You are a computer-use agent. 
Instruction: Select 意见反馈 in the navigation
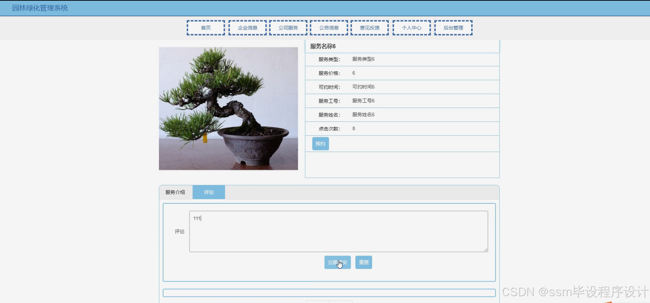click(x=369, y=28)
